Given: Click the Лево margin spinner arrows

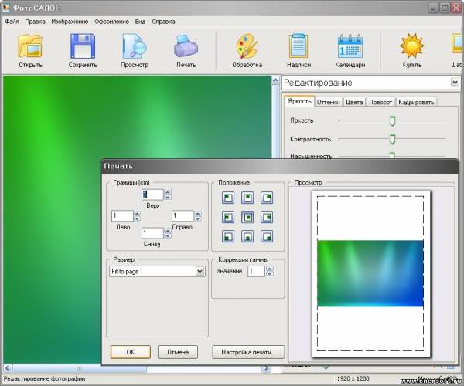Looking at the screenshot, I should [137, 215].
